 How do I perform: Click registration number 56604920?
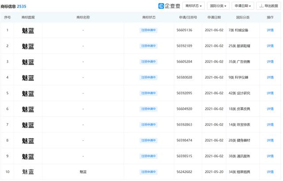(184, 109)
